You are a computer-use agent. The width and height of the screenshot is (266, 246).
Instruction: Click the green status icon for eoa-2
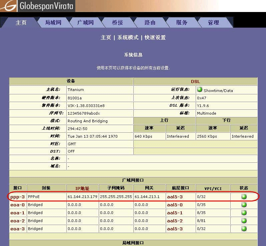point(244,221)
